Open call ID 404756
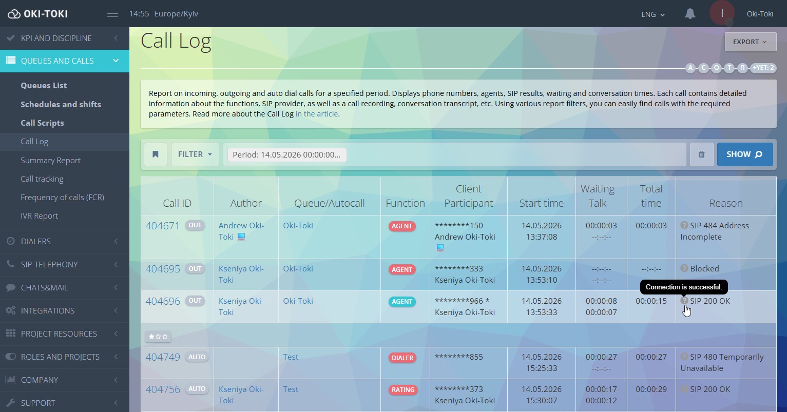The height and width of the screenshot is (412, 787). (x=163, y=389)
